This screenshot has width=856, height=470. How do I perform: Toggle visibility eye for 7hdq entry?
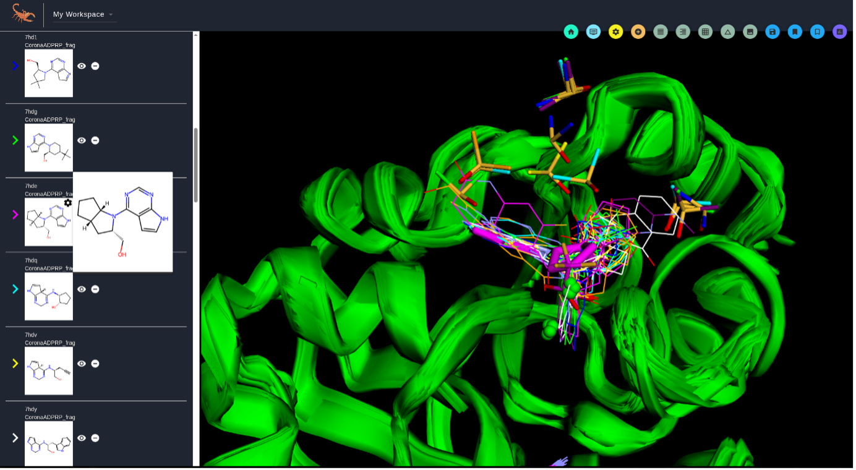pyautogui.click(x=82, y=289)
